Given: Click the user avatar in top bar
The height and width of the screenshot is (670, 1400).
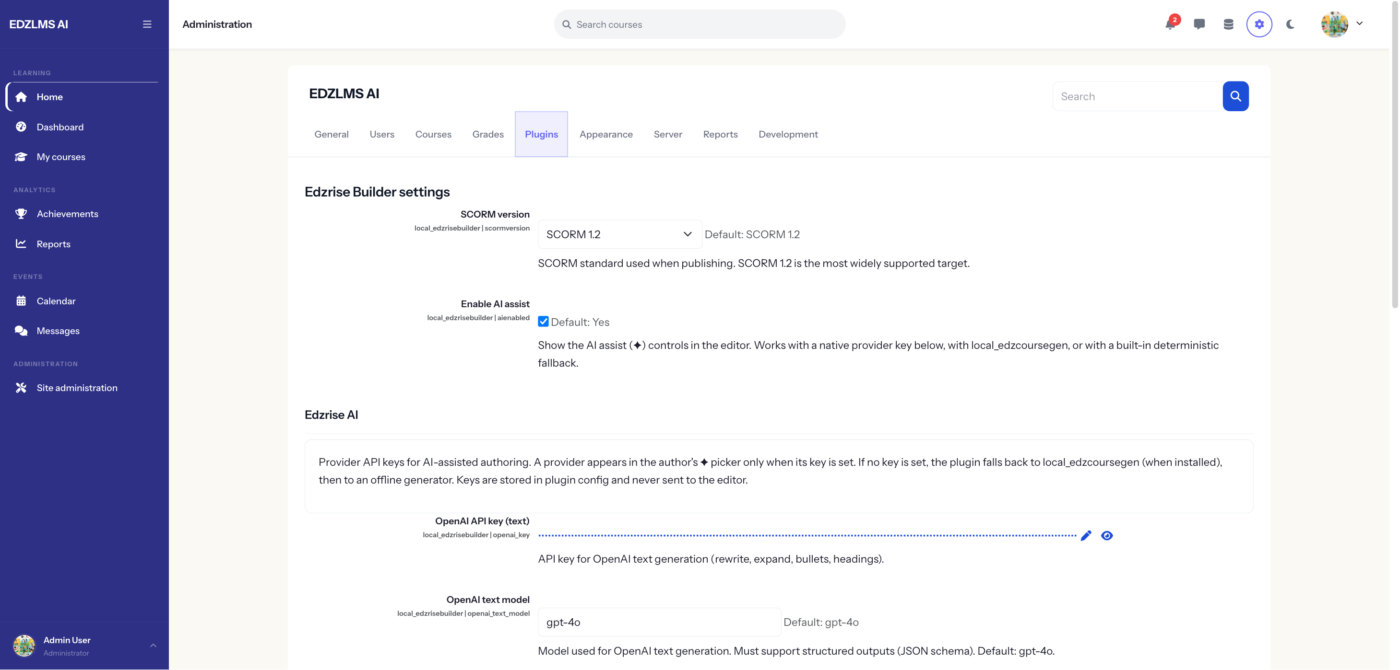Looking at the screenshot, I should tap(1334, 24).
